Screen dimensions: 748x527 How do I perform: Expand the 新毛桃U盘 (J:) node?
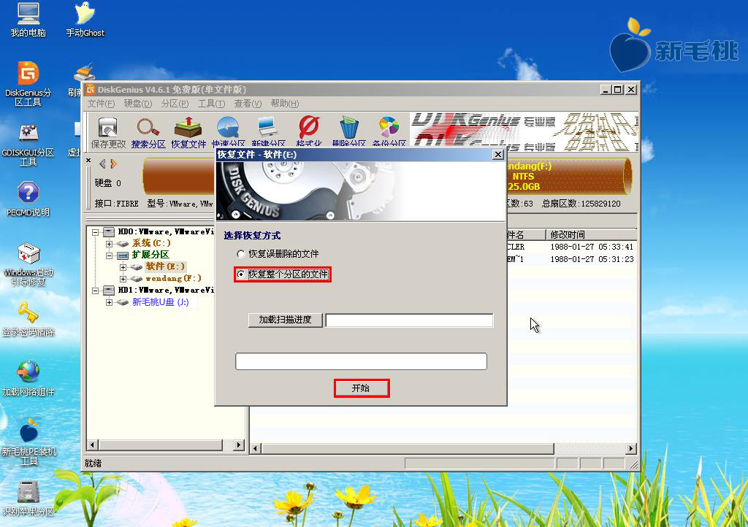[x=110, y=302]
